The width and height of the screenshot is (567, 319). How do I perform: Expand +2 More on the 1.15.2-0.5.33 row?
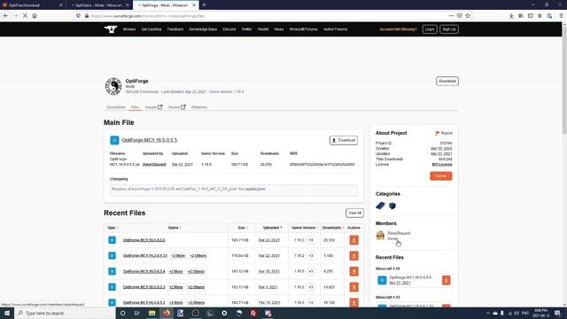178,256
